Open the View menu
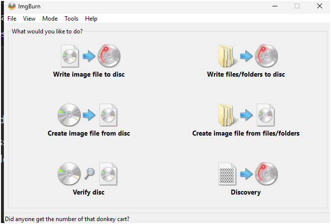 (29, 19)
